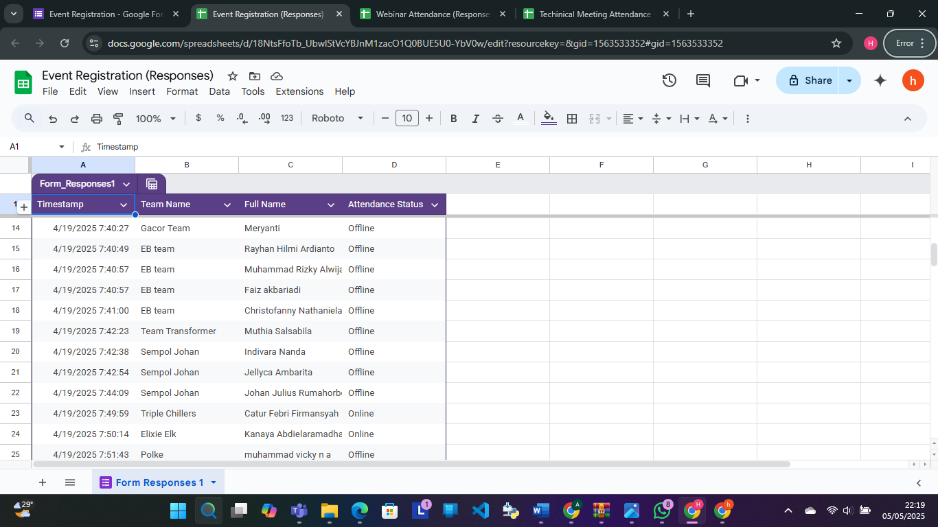The width and height of the screenshot is (938, 527).
Task: Open the Form_Responses1 table menu
Action: click(x=126, y=184)
